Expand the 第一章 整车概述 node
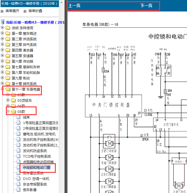The height and width of the screenshot is (193, 187). [2, 33]
